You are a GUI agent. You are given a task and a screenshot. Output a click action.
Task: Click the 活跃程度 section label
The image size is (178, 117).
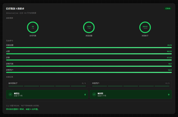(10, 18)
